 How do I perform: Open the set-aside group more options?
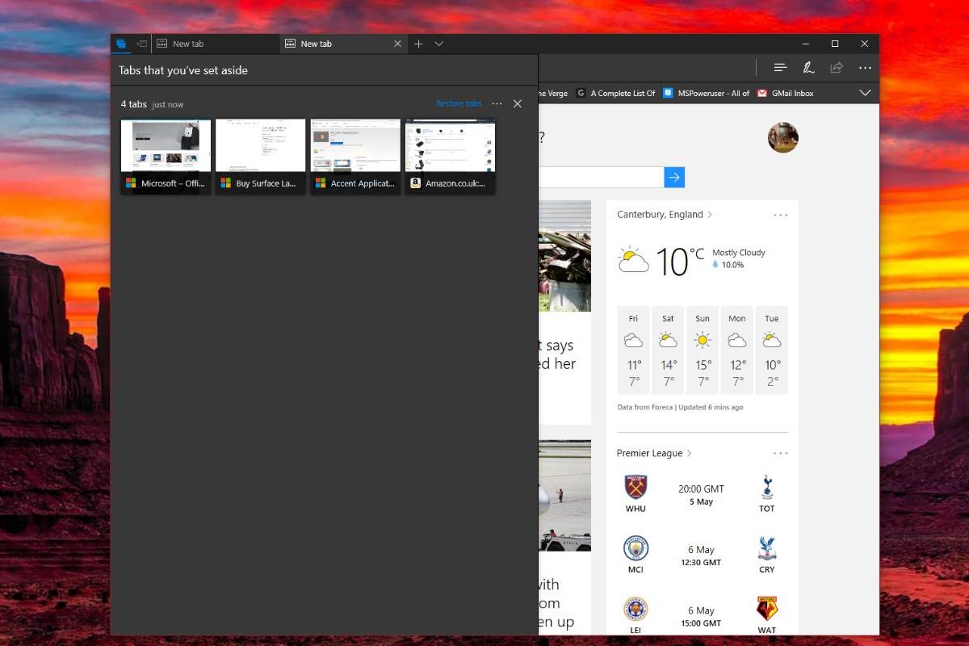click(497, 103)
